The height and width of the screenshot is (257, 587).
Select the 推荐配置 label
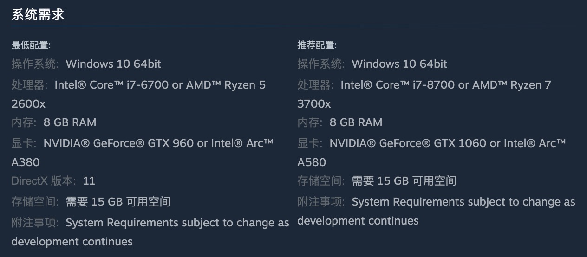(317, 45)
